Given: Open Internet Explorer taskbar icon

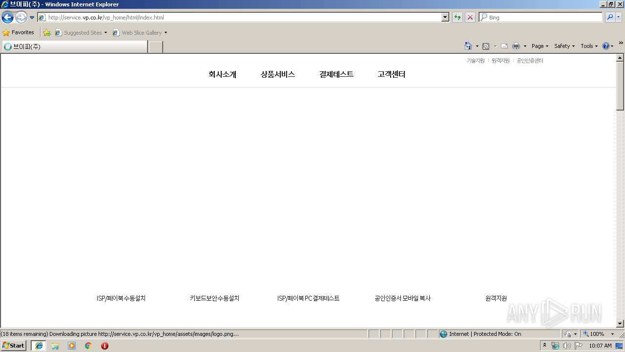Looking at the screenshot, I should click(39, 346).
